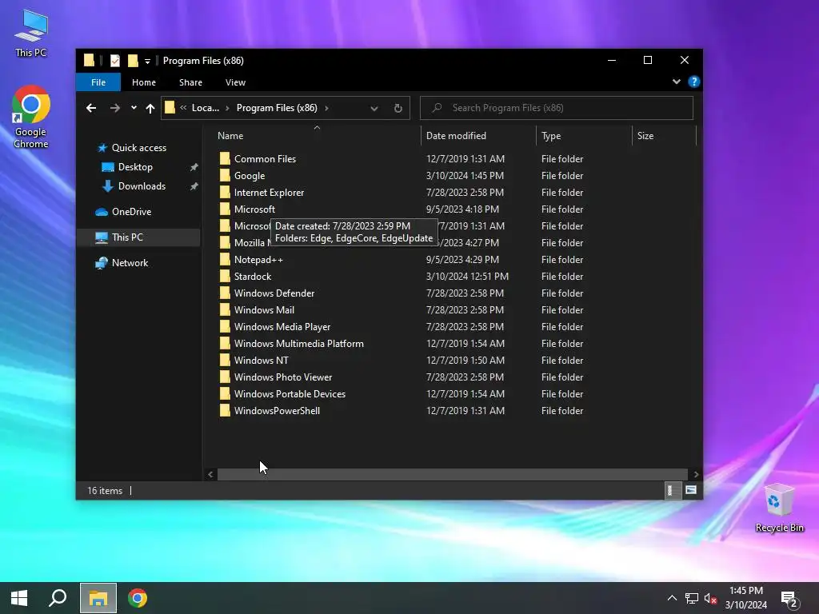
Task: Select OneDrive in the navigation pane
Action: pyautogui.click(x=131, y=212)
